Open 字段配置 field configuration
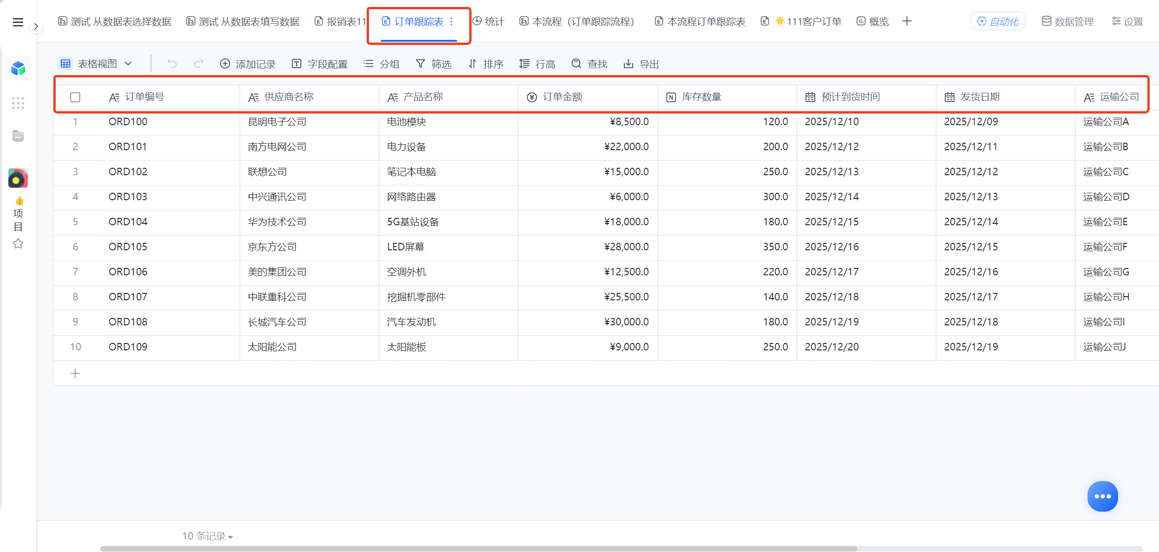1159x552 pixels. point(320,64)
